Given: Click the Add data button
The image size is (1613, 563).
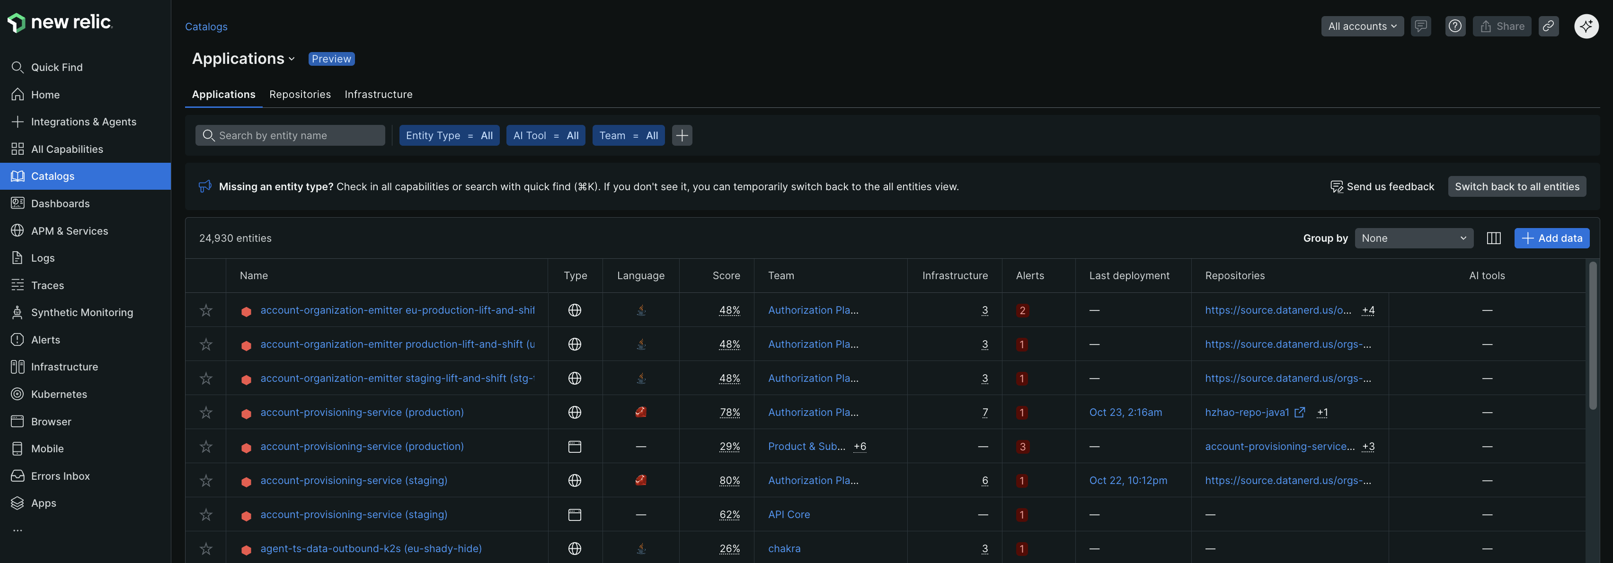Looking at the screenshot, I should point(1551,238).
